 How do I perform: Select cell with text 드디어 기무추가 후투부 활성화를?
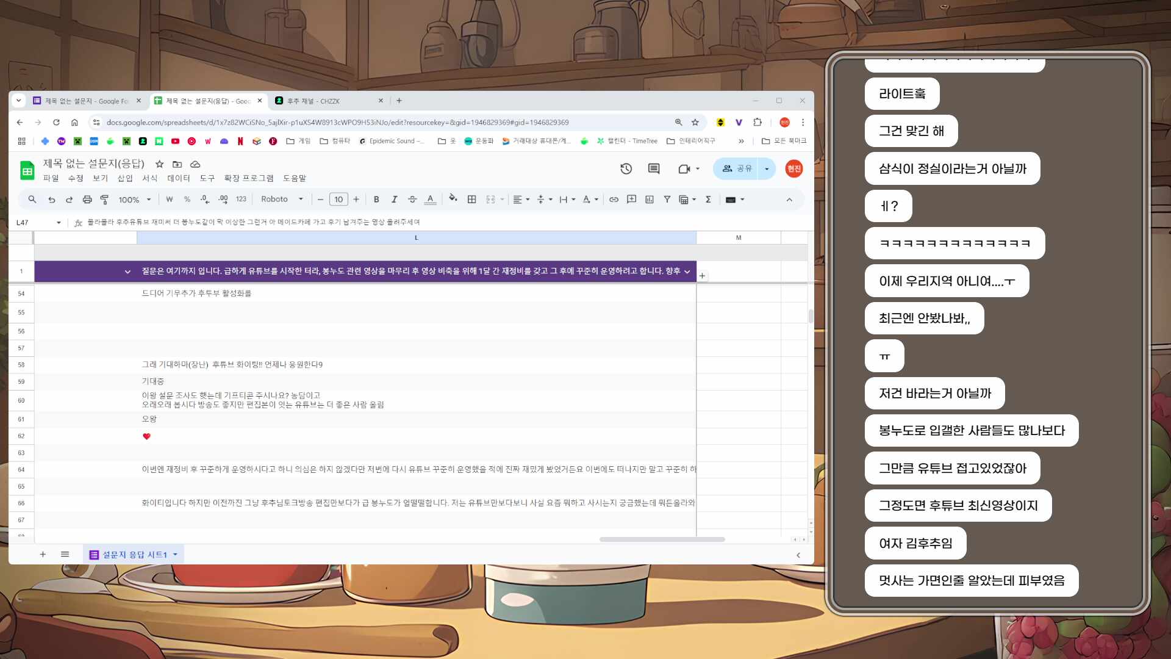(x=416, y=293)
